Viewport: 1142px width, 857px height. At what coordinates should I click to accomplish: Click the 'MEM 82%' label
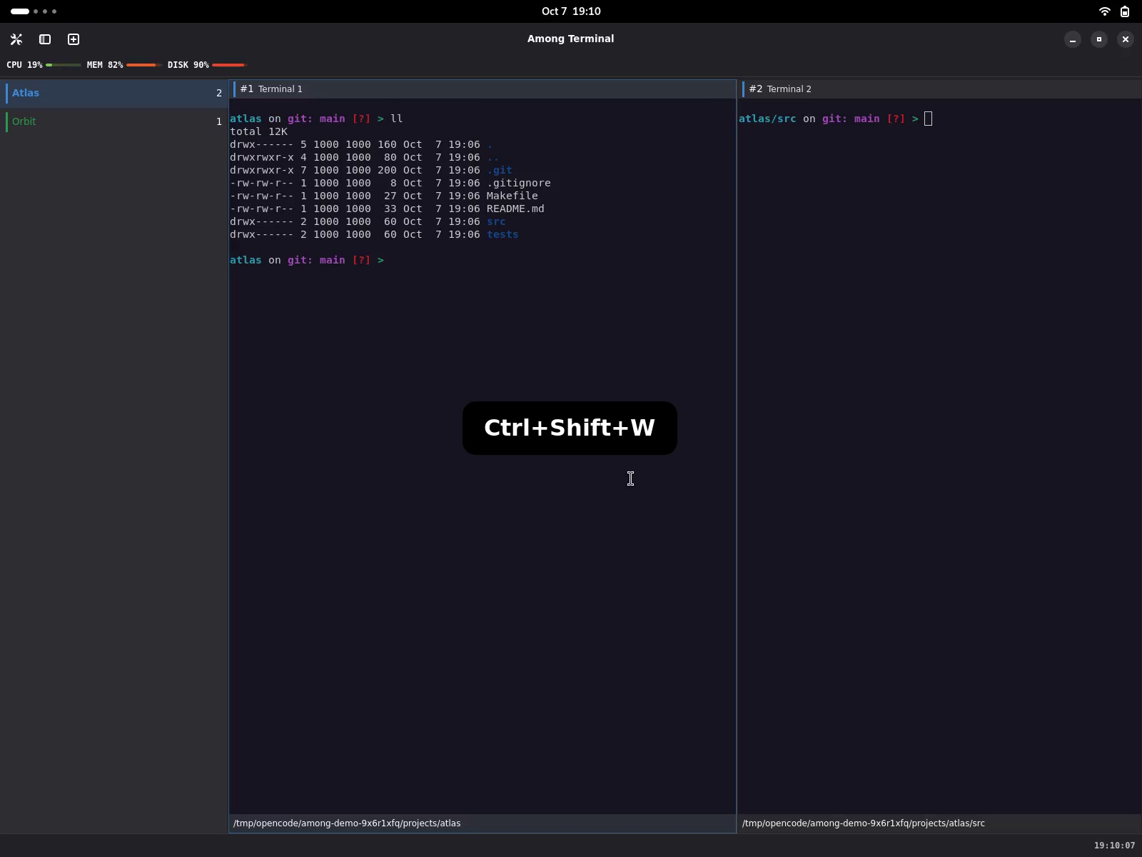point(105,65)
